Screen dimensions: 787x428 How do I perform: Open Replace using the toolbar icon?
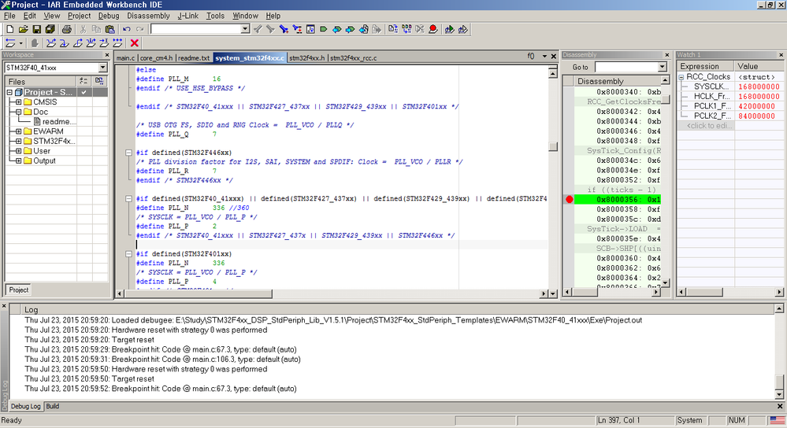tap(297, 29)
